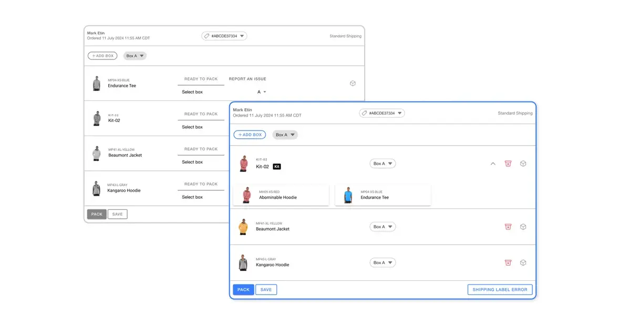620x325 pixels.
Task: Click the blue + ADD BOX button in the front window
Action: click(250, 135)
